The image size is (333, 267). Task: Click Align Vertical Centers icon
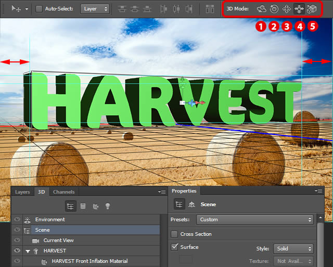point(135,9)
